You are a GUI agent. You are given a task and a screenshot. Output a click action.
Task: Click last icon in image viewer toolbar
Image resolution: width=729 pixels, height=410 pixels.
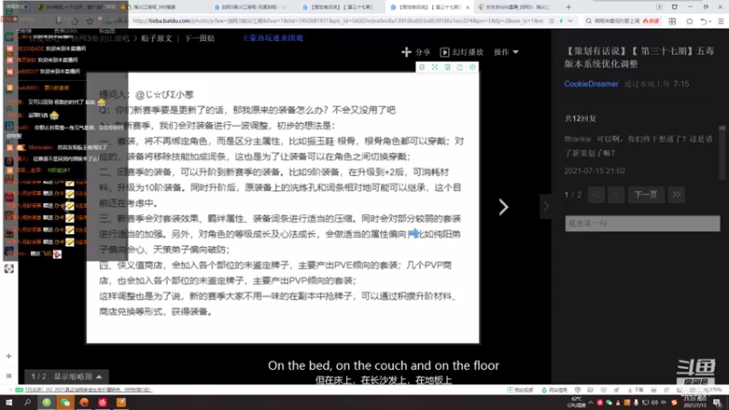[x=472, y=67]
